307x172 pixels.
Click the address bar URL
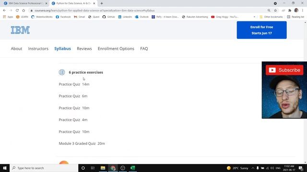pyautogui.click(x=94, y=11)
